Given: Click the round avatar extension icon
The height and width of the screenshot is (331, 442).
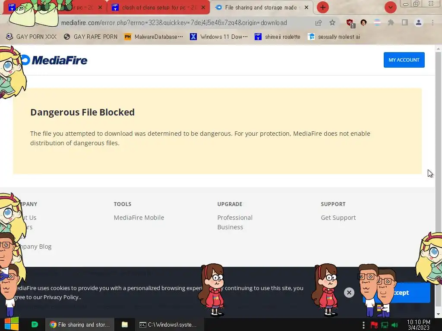Looking at the screenshot, I should (x=363, y=22).
